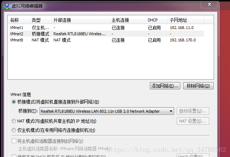Click subnet address 192.168.170.0
This screenshot has height=157, width=230.
(183, 40)
